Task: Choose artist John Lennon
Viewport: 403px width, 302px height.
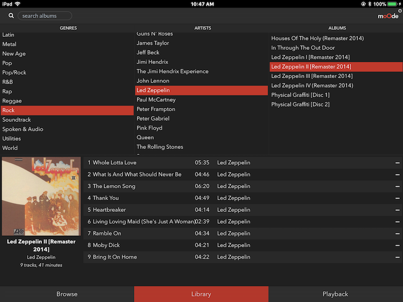Action: tap(201, 81)
